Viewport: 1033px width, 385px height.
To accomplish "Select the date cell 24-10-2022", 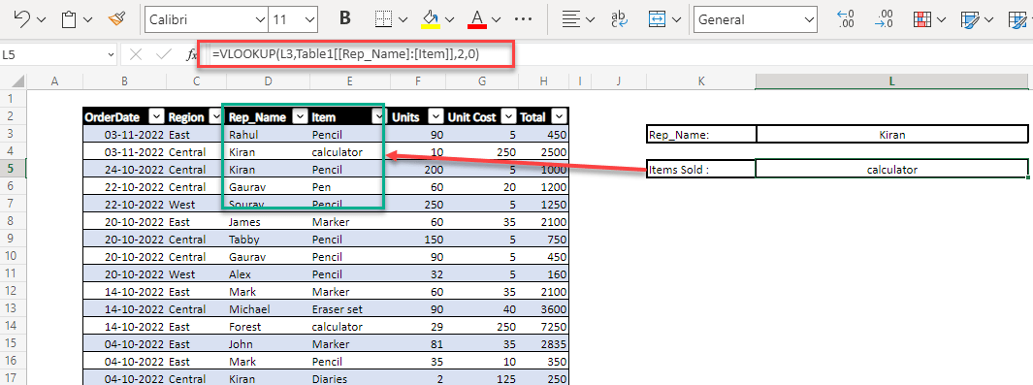I will click(124, 169).
